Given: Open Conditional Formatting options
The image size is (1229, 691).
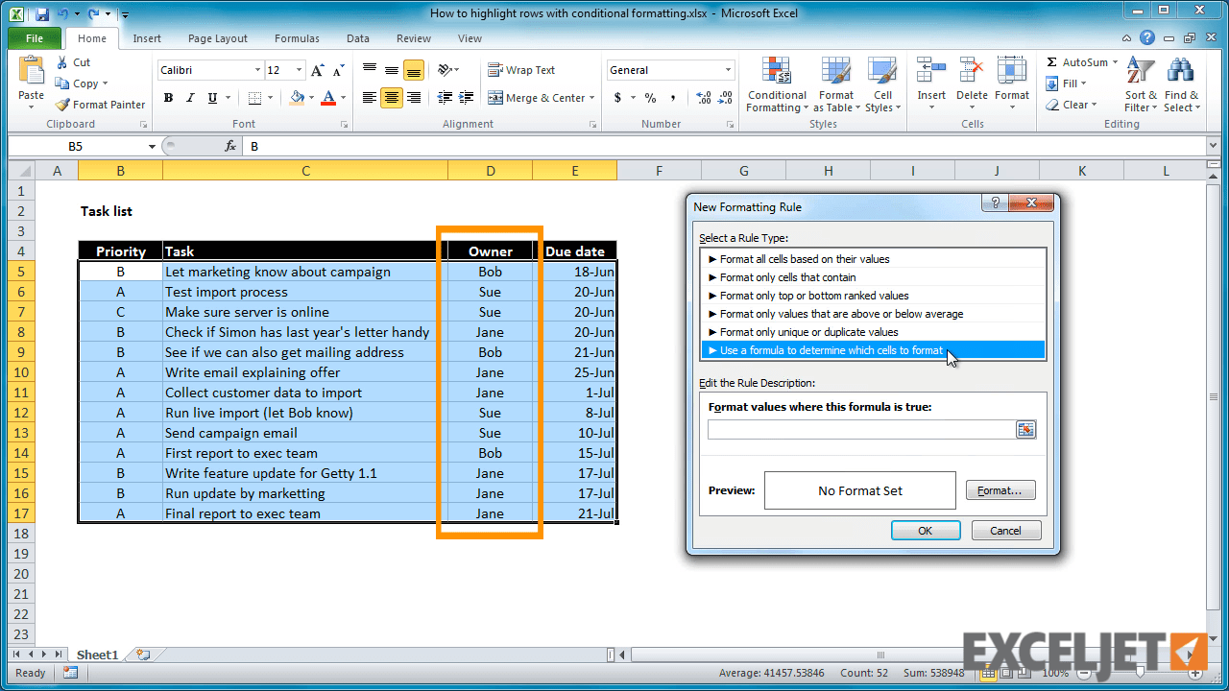Looking at the screenshot, I should [776, 84].
